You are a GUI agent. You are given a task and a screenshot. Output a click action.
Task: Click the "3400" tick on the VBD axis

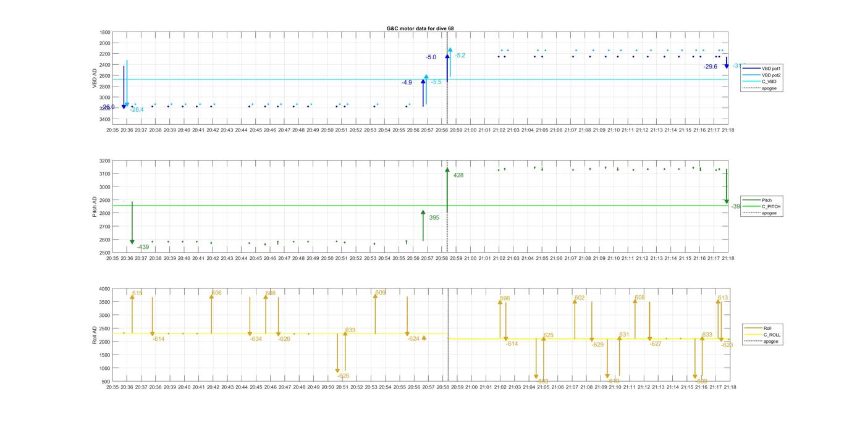point(104,119)
